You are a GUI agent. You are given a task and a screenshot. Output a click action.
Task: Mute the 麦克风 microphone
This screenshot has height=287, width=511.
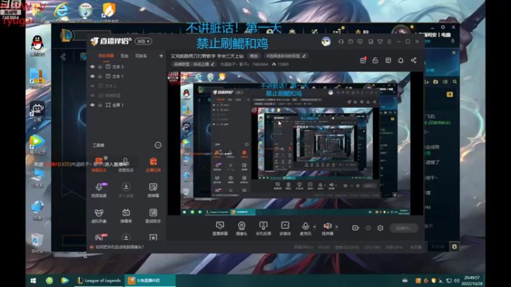[x=305, y=228]
